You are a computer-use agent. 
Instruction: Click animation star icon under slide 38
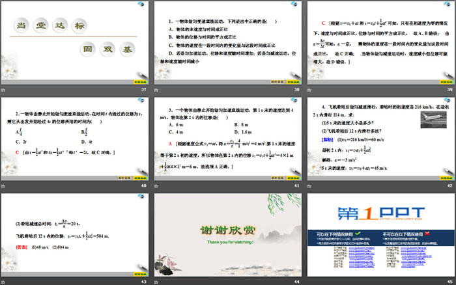(x=156, y=90)
